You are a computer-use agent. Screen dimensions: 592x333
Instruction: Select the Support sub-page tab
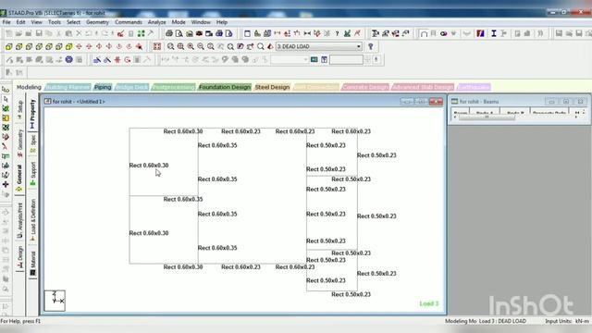pos(33,173)
